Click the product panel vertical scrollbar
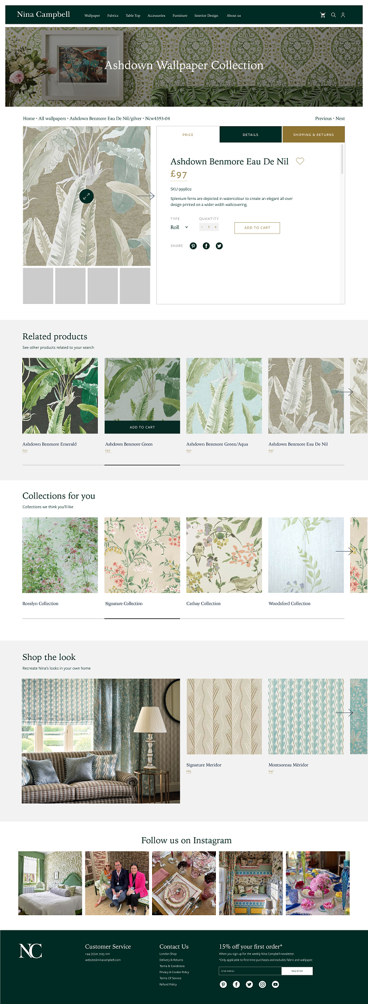Image resolution: width=368 pixels, height=1004 pixels. pos(342,159)
